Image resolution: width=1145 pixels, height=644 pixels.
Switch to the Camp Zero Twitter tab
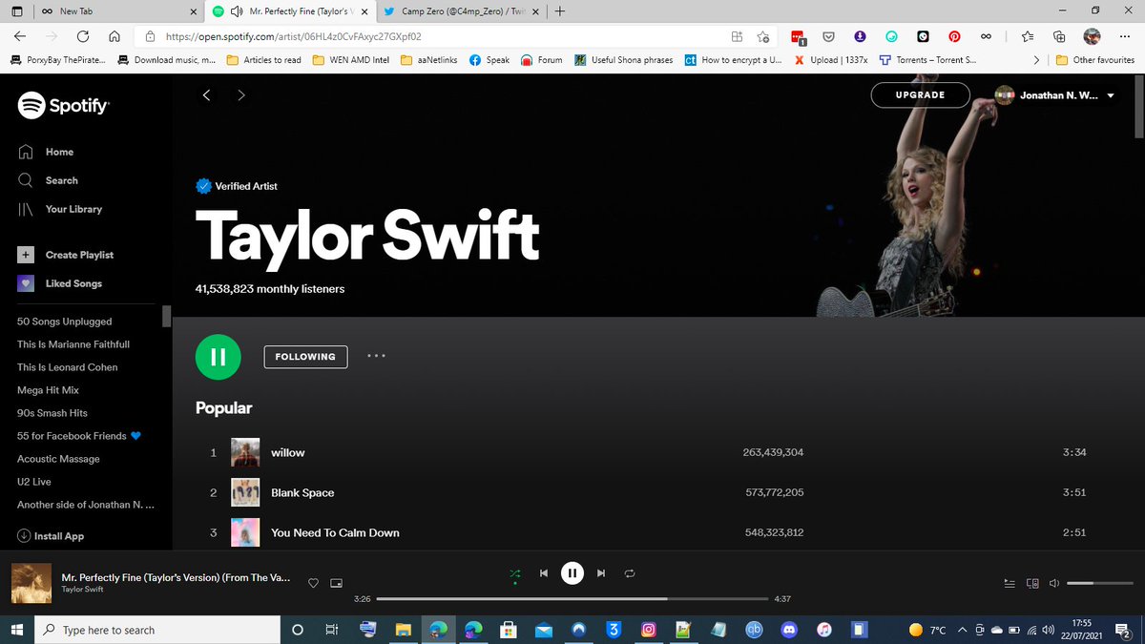coord(463,11)
